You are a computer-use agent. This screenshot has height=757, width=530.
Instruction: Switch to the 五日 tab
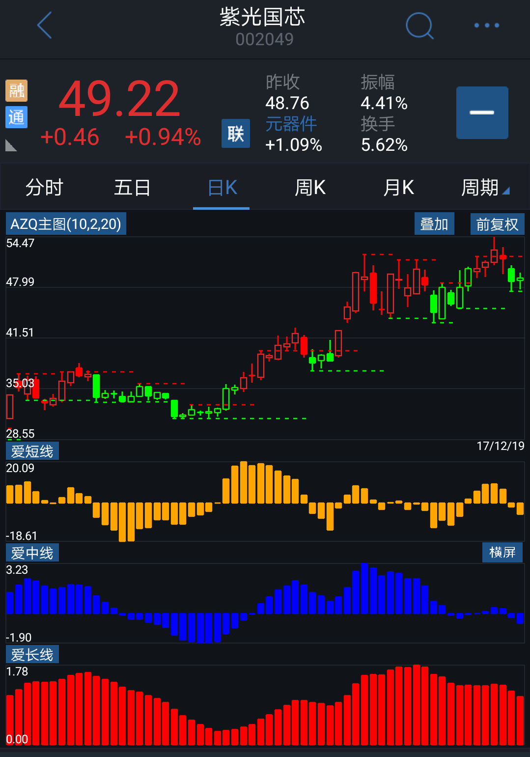point(132,188)
